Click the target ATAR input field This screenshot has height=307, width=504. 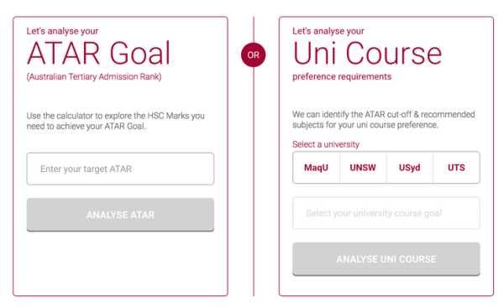tap(120, 169)
